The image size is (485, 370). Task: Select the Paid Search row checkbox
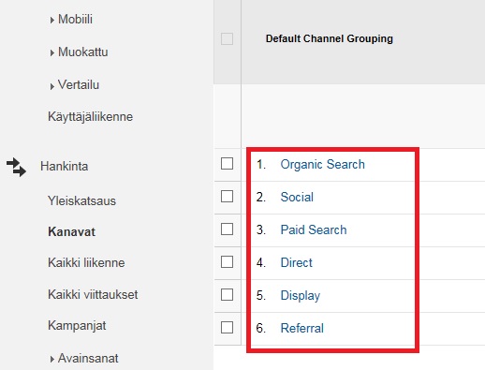point(227,229)
